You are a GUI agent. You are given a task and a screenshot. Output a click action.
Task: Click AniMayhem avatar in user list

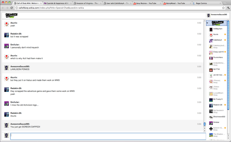pos(211,30)
